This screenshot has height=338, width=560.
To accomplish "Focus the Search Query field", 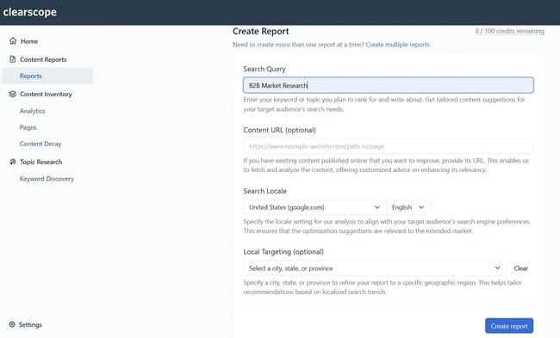I will click(x=389, y=85).
